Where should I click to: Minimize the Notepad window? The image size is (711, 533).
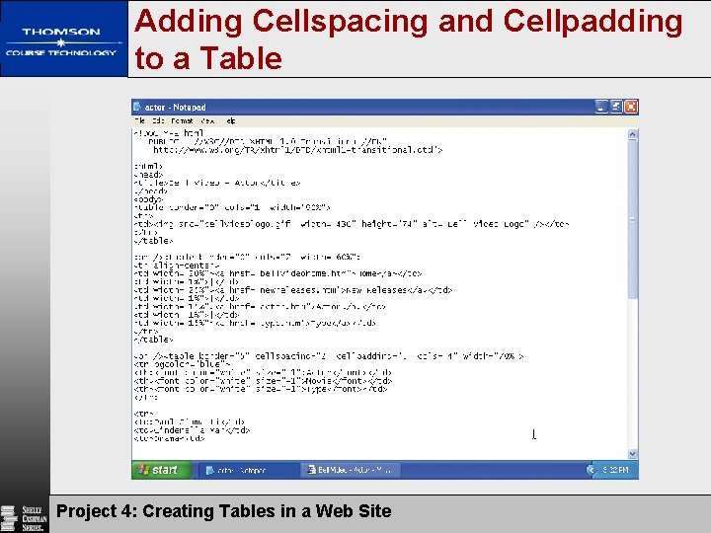pos(601,107)
